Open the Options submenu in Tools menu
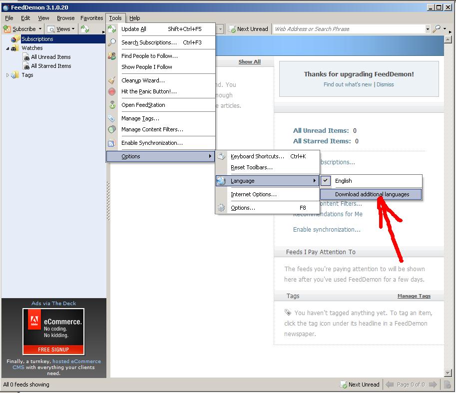This screenshot has height=393, width=456. coord(160,156)
